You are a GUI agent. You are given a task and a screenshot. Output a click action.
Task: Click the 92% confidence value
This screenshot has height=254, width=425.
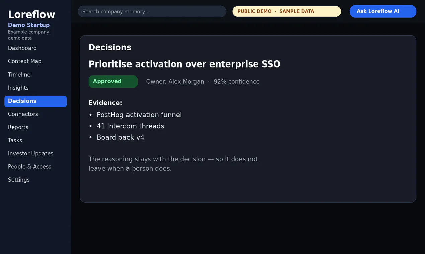click(237, 82)
